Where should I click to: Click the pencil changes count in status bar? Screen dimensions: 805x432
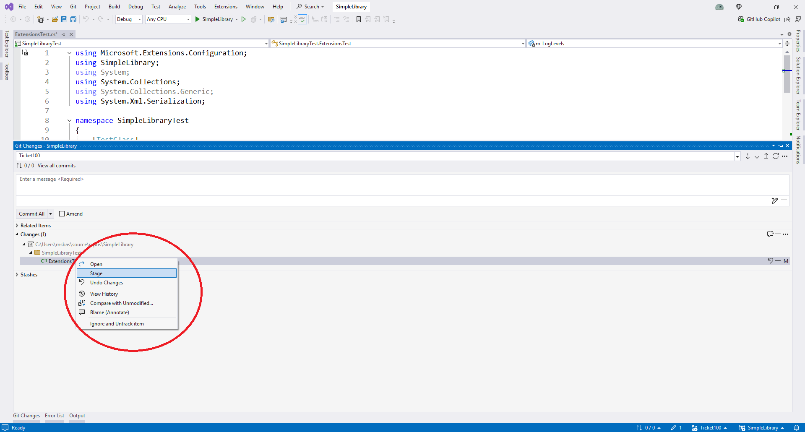[676, 428]
